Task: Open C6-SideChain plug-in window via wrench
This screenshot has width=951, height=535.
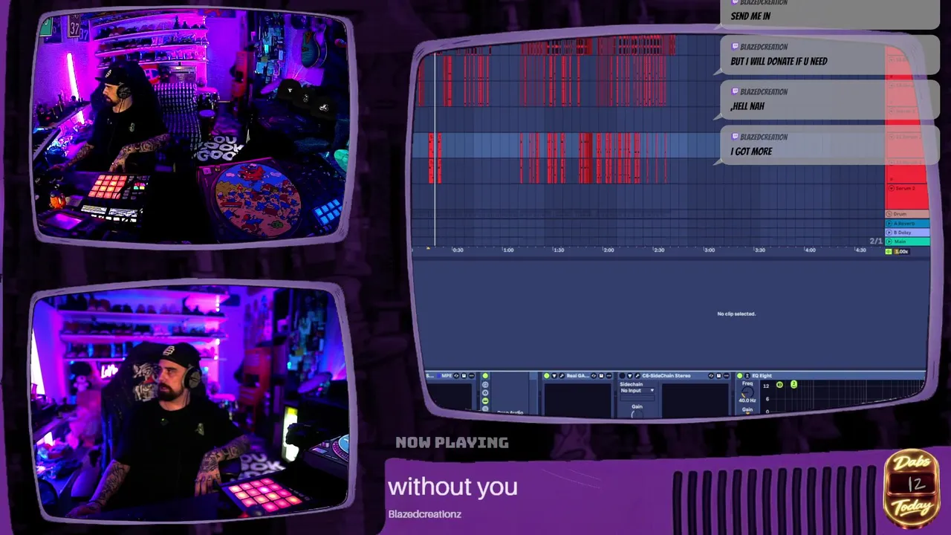Action: pyautogui.click(x=637, y=376)
